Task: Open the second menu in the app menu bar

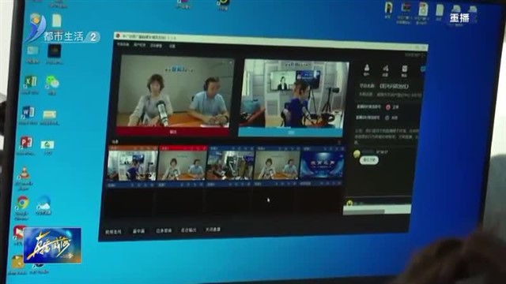Action: [x=140, y=45]
